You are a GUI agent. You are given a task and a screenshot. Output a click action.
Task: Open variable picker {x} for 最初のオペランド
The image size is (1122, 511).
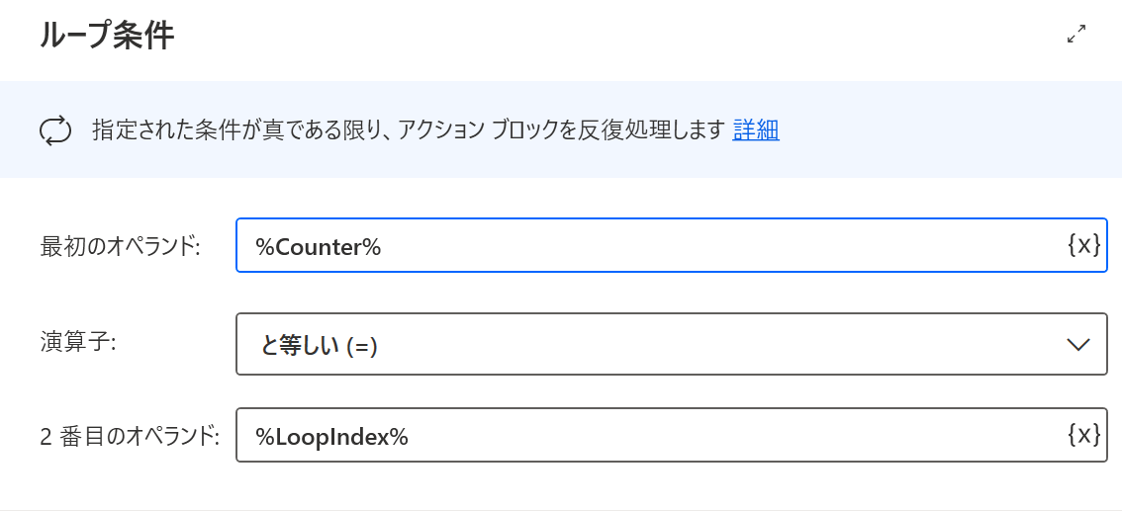[x=1083, y=244]
